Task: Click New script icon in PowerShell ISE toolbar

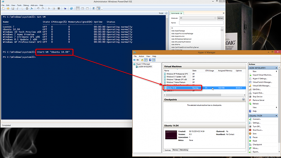Action: [3, 8]
